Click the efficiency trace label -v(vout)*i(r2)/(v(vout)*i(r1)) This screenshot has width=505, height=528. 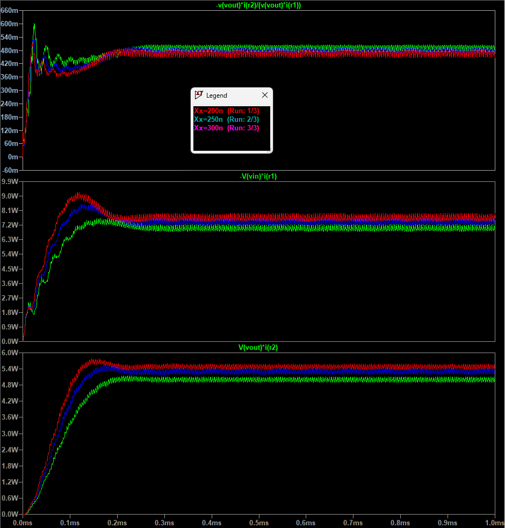(258, 5)
